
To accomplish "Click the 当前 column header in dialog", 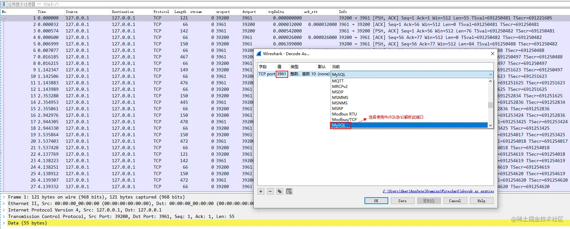I will point(412,66).
